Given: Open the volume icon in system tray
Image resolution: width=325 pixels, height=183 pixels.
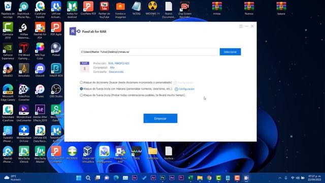Looking at the screenshot, I should (x=298, y=178).
